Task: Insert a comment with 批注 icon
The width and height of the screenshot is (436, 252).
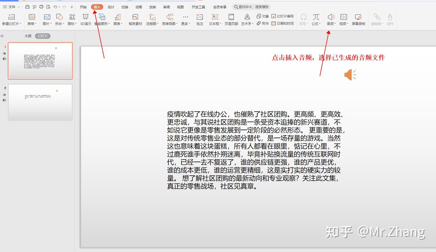Action: coord(200,17)
